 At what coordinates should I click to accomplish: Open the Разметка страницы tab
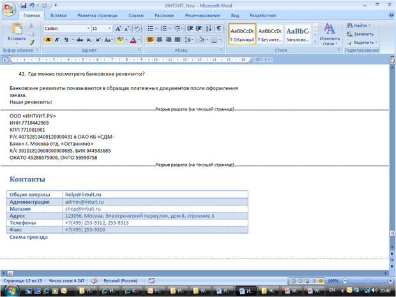tap(98, 15)
